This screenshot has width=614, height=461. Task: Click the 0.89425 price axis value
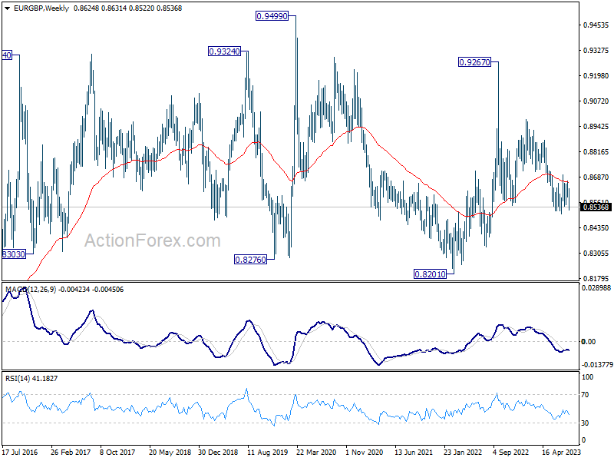click(x=596, y=126)
